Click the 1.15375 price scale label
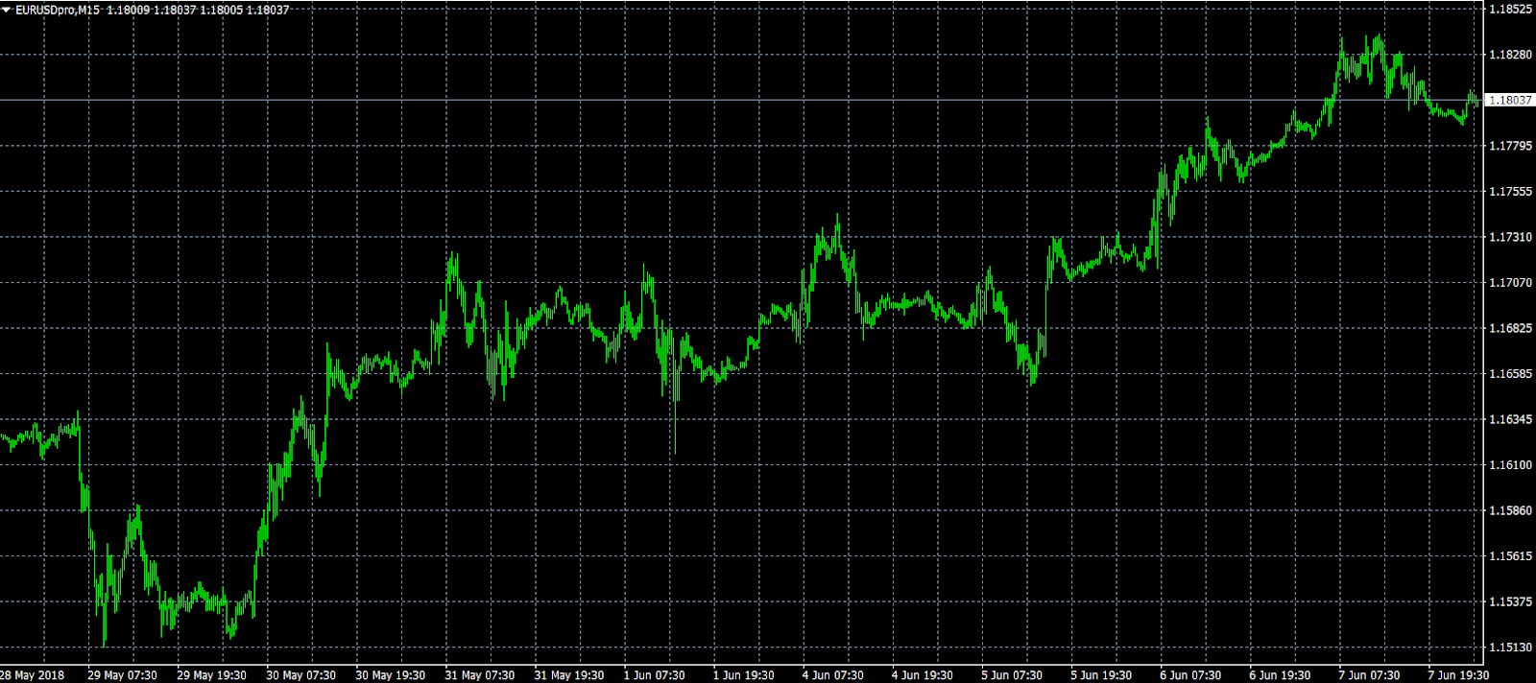This screenshot has width=1536, height=683. pyautogui.click(x=1510, y=601)
